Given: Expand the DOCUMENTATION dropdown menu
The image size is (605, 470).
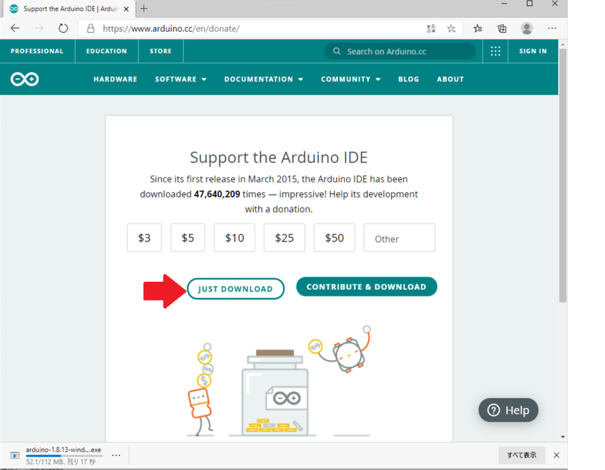Looking at the screenshot, I should [264, 79].
